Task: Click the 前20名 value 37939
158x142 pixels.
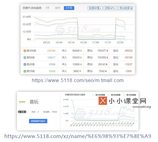Action: click(x=52, y=64)
